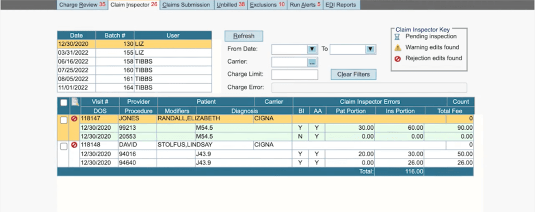Click the From Date input field
The height and width of the screenshot is (212, 535).
(x=289, y=49)
